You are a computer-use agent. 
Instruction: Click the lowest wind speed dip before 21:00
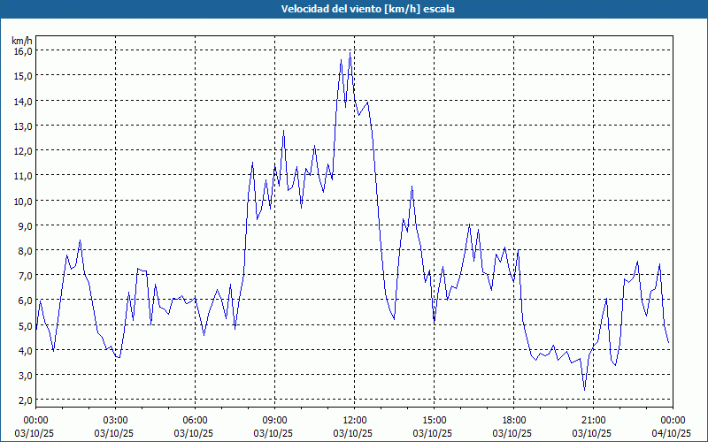tap(584, 388)
